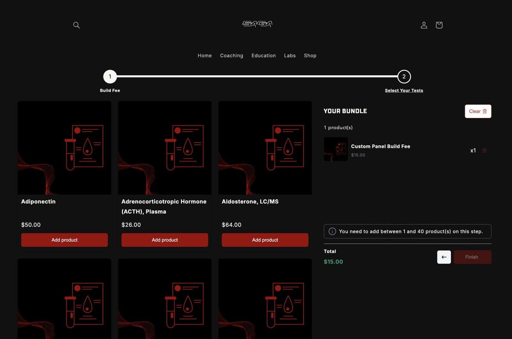This screenshot has height=339, width=512.
Task: Add Adiponectin product to bundle
Action: tap(64, 240)
